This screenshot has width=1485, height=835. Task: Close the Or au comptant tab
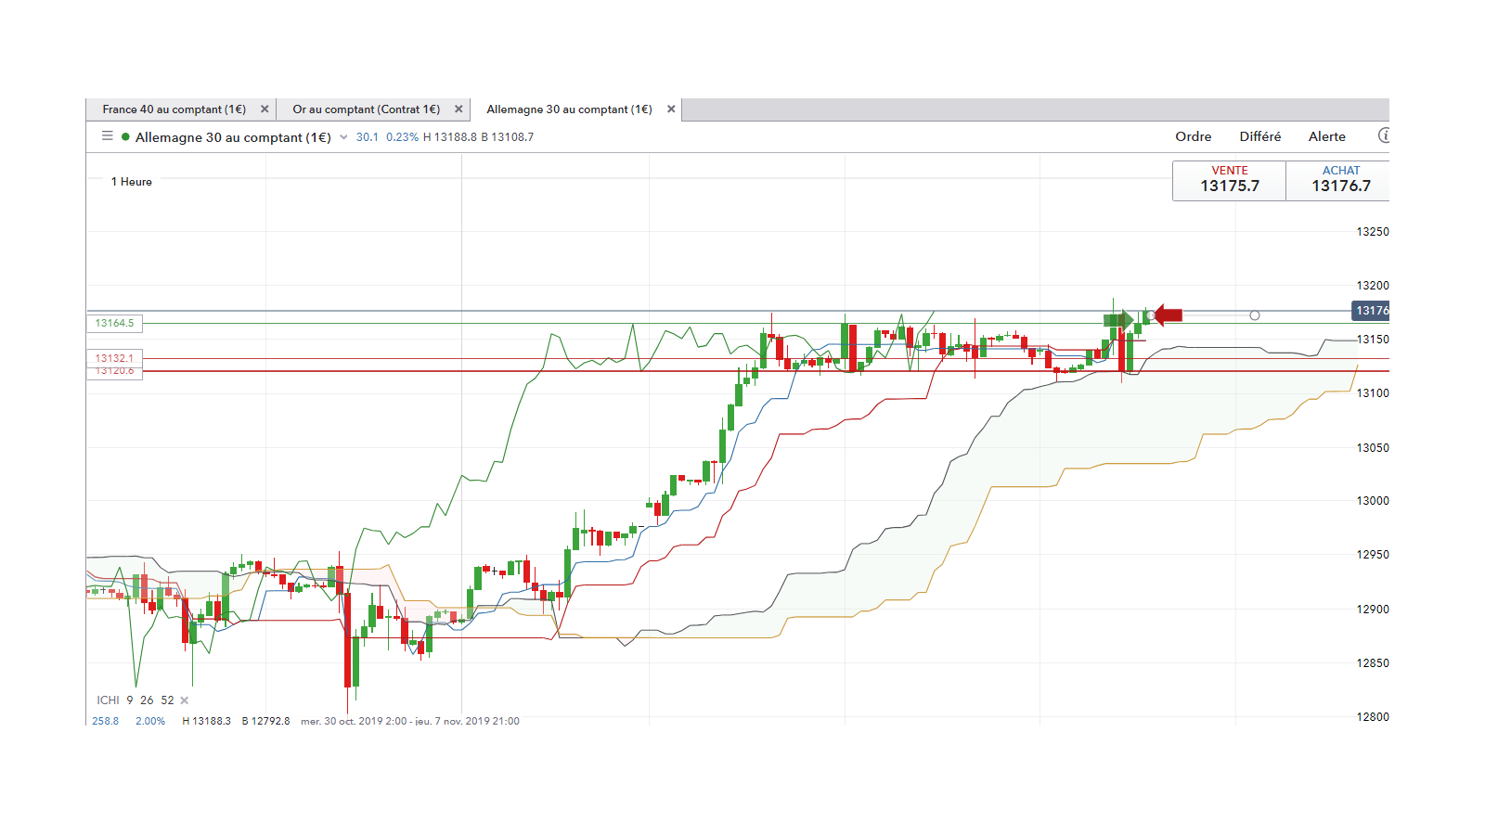click(458, 109)
